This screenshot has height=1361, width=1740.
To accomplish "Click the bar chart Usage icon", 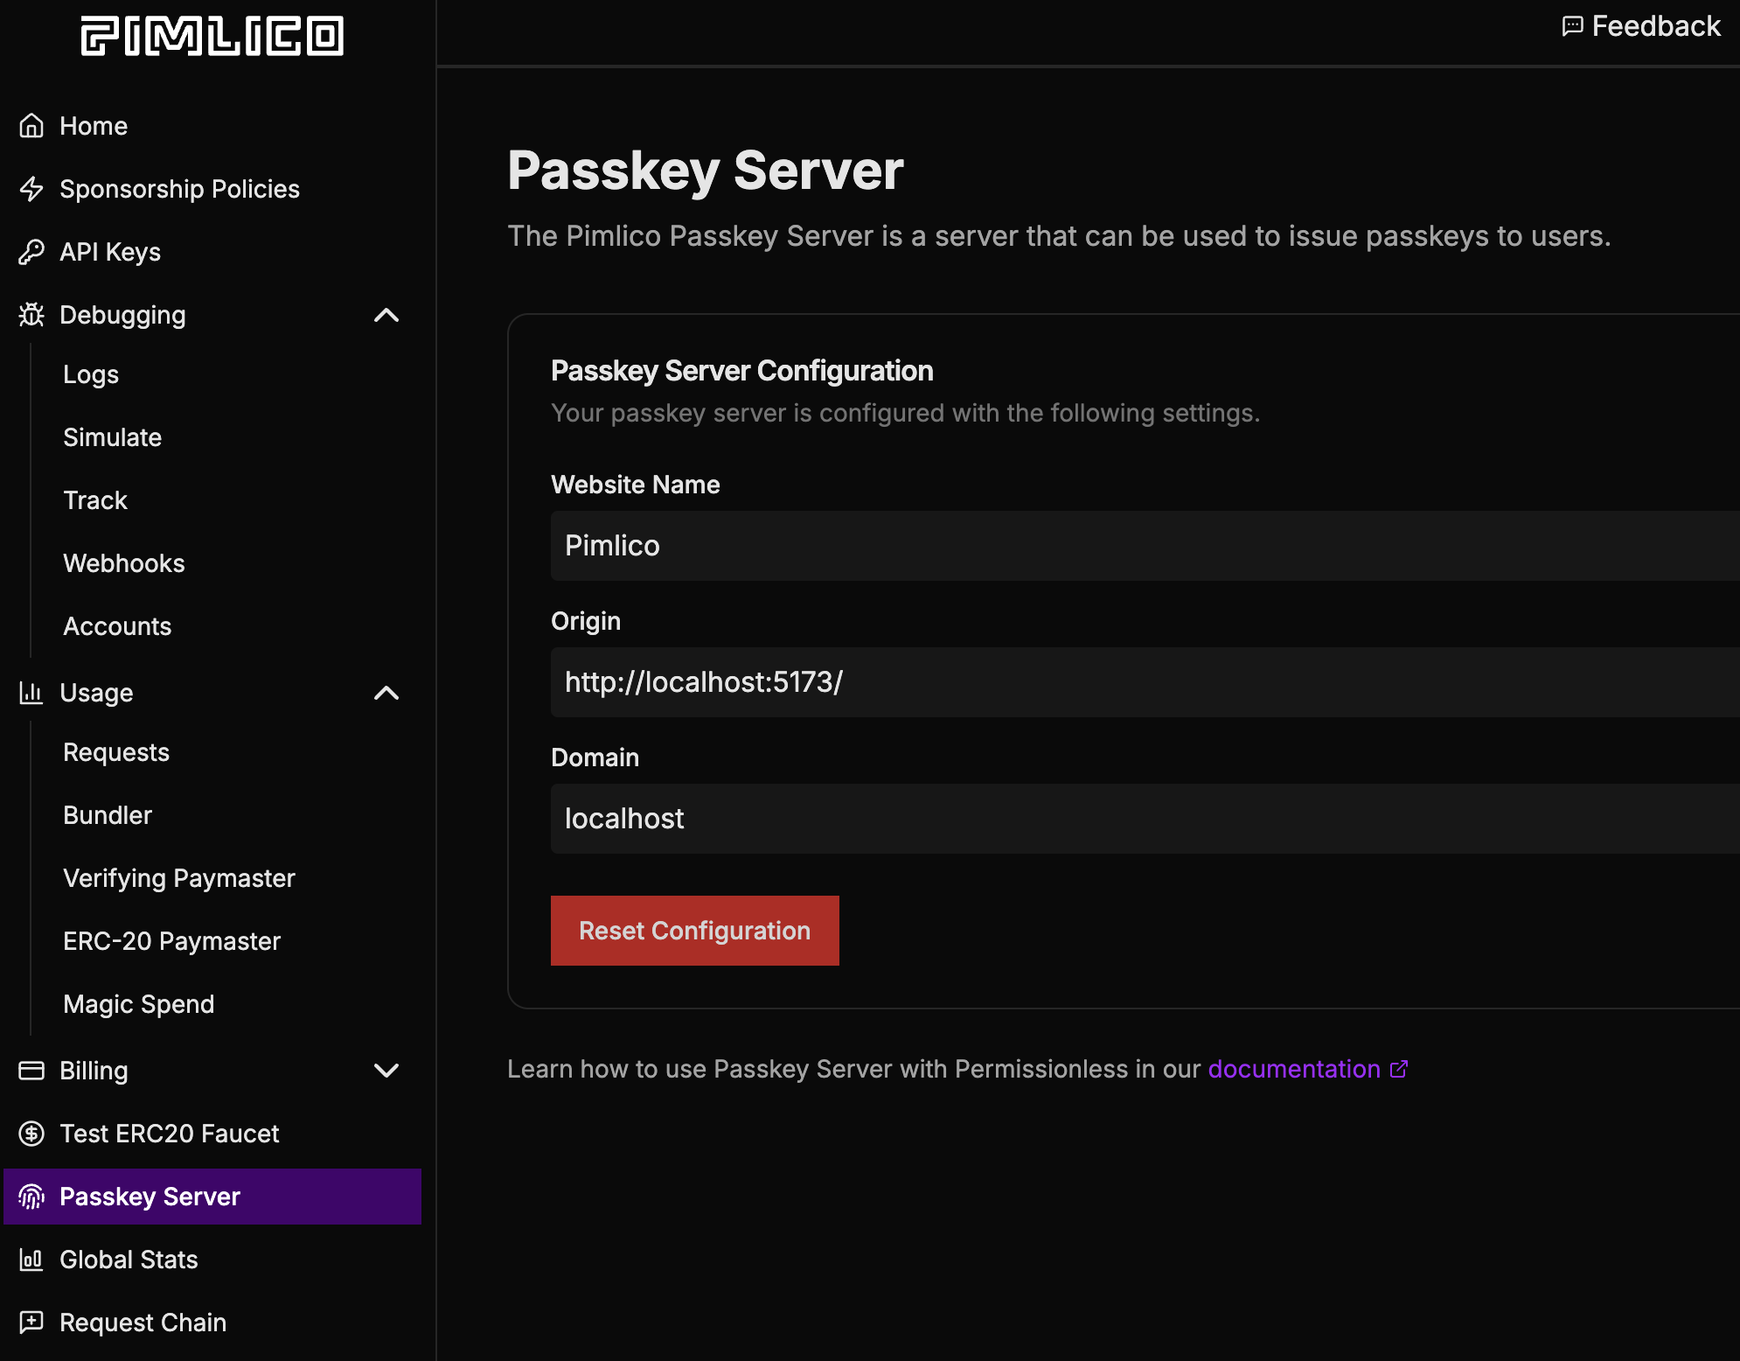I will [x=31, y=693].
